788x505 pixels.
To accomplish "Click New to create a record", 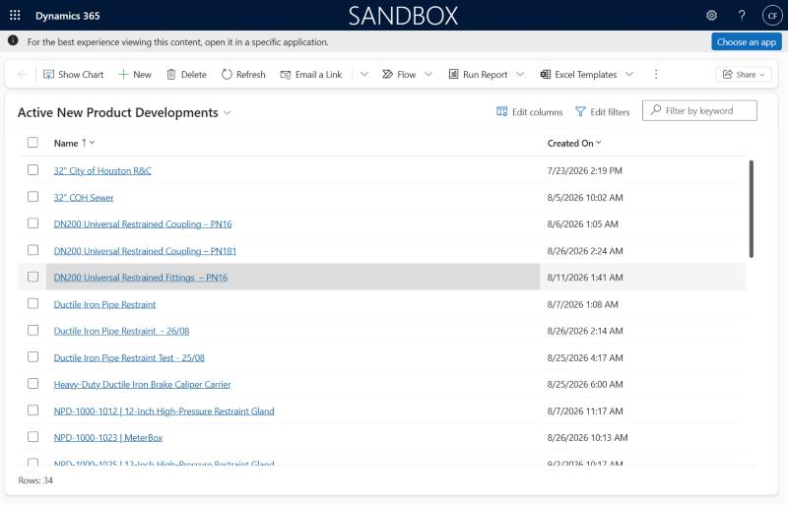I will (x=135, y=75).
